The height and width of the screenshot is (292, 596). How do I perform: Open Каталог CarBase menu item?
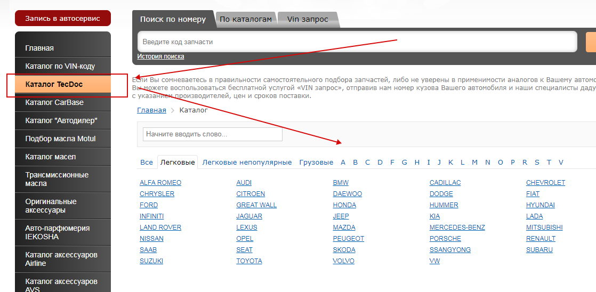coord(63,102)
